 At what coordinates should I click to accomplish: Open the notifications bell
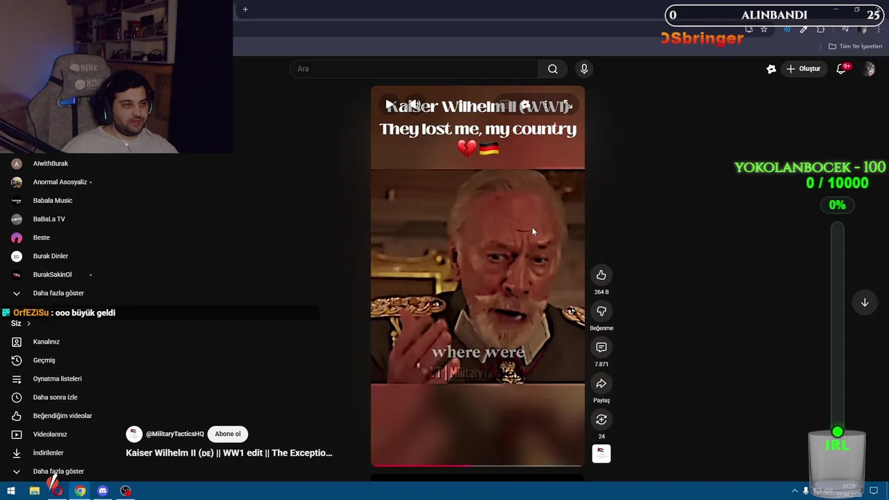coord(842,69)
